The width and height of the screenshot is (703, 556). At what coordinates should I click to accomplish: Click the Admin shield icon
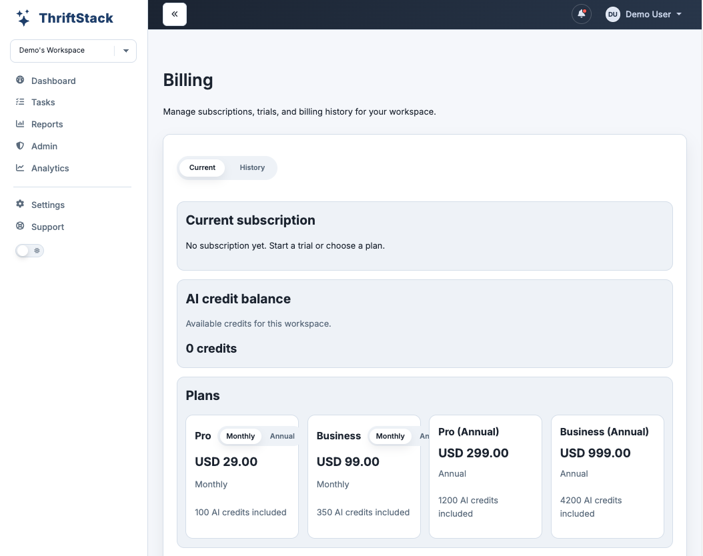point(19,146)
